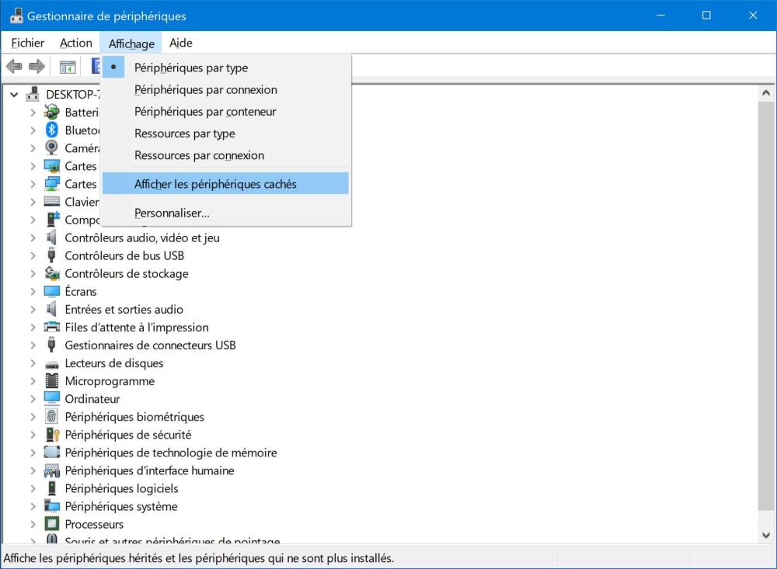Open the Action menu

[x=76, y=43]
